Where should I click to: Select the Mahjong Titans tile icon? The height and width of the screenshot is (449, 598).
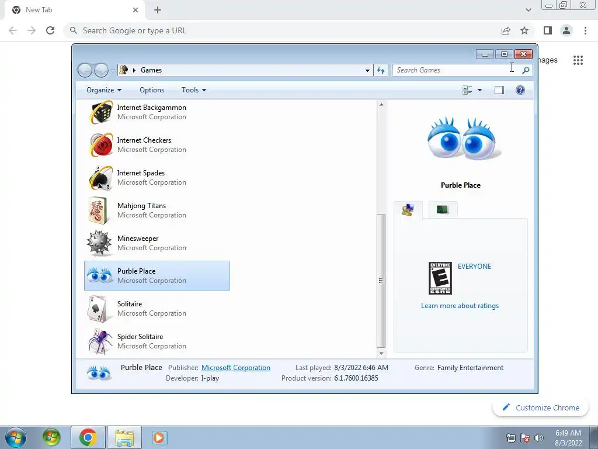click(98, 210)
